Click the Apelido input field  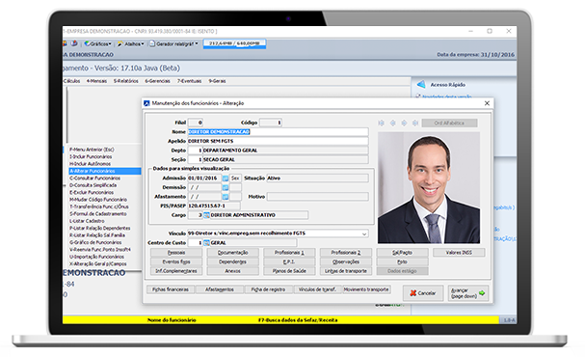[x=278, y=141]
